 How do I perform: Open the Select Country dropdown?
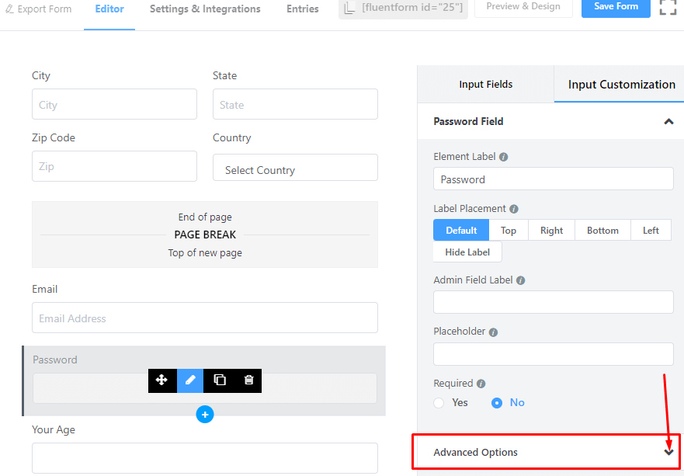pos(295,168)
